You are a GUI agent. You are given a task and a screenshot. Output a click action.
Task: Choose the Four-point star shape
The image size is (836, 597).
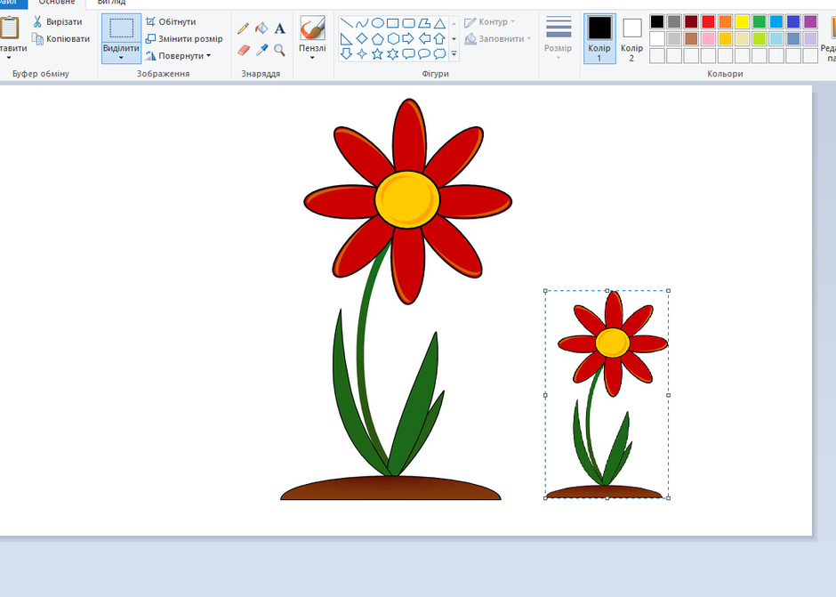pyautogui.click(x=362, y=54)
